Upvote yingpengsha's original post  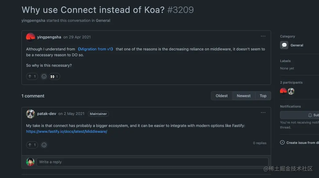point(32,76)
